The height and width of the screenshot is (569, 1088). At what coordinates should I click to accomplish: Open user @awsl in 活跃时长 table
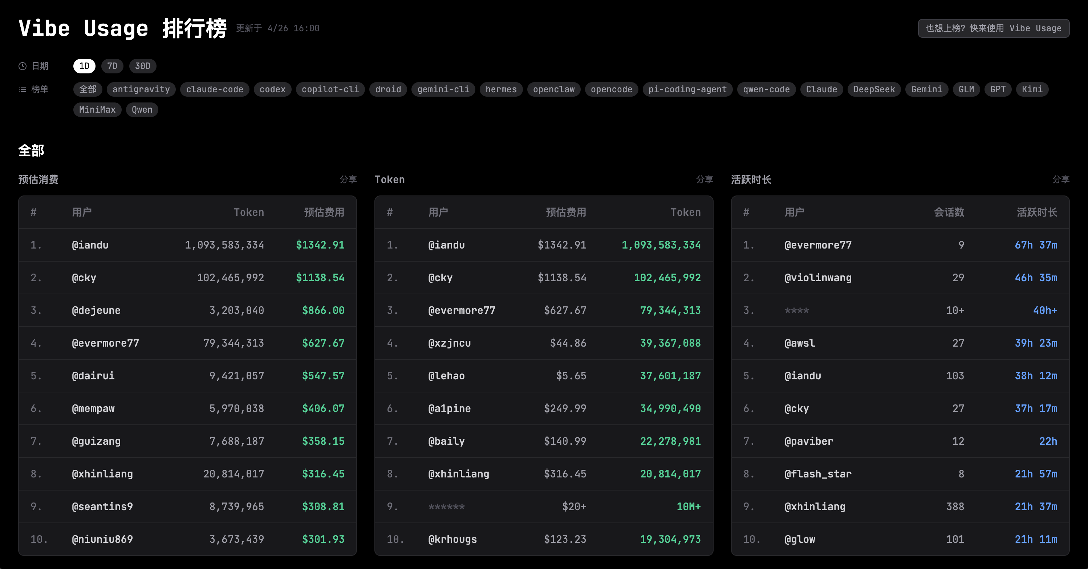(800, 343)
